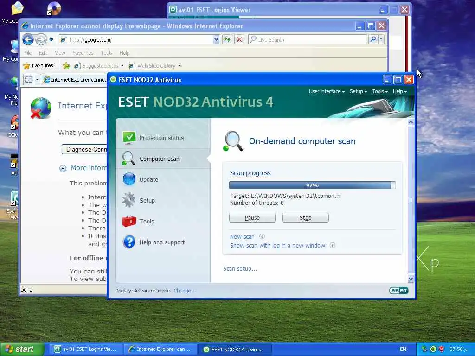Screen dimensions: 475x356
Task: Go back in Internet Explorer
Action: (x=28, y=39)
